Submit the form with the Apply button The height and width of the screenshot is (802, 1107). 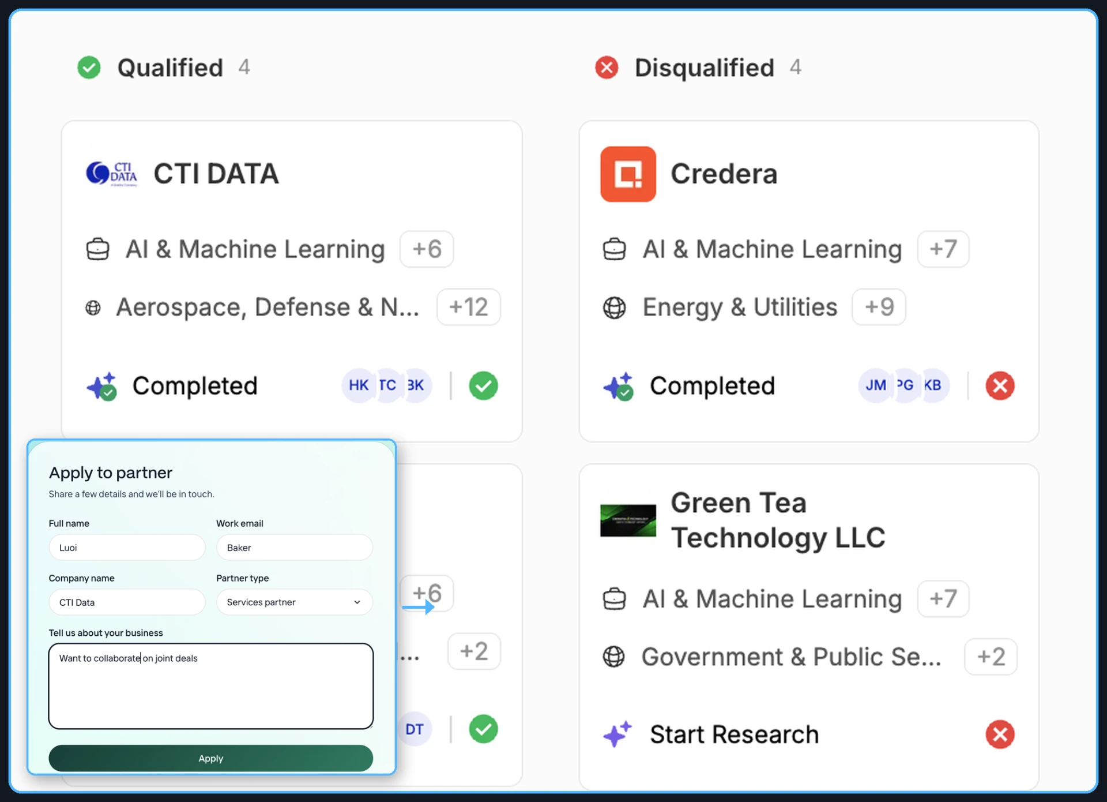pyautogui.click(x=211, y=758)
